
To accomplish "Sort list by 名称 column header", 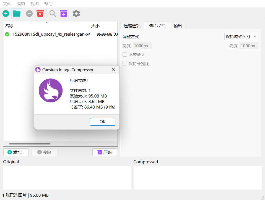I will point(9,26).
